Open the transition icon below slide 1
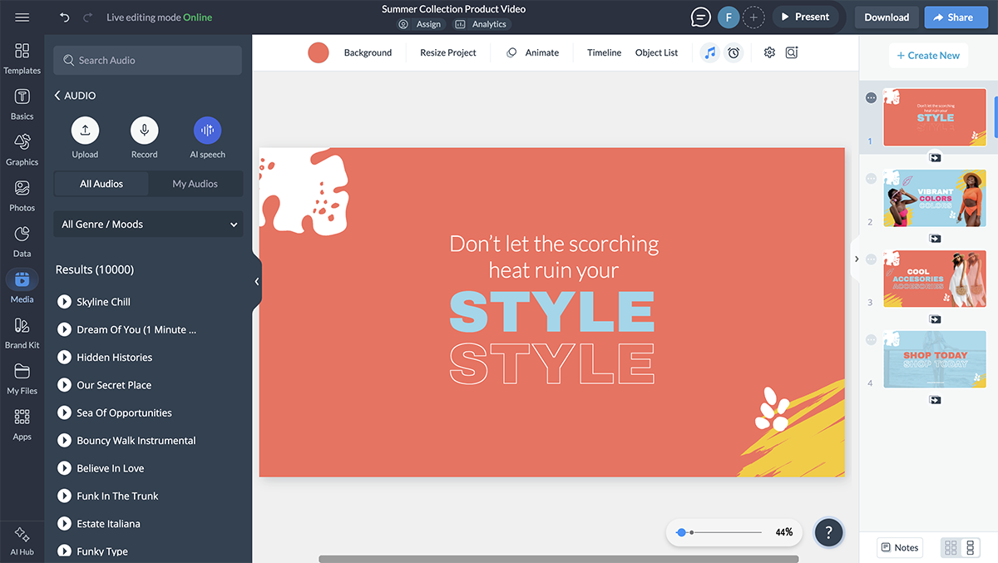The height and width of the screenshot is (563, 998). point(935,157)
